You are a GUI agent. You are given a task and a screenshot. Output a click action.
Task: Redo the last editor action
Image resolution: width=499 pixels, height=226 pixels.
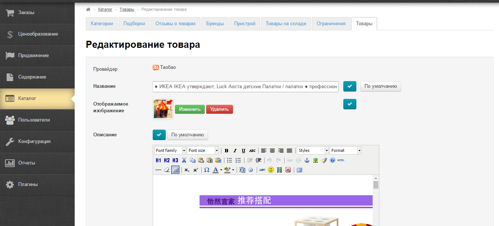coord(278,160)
